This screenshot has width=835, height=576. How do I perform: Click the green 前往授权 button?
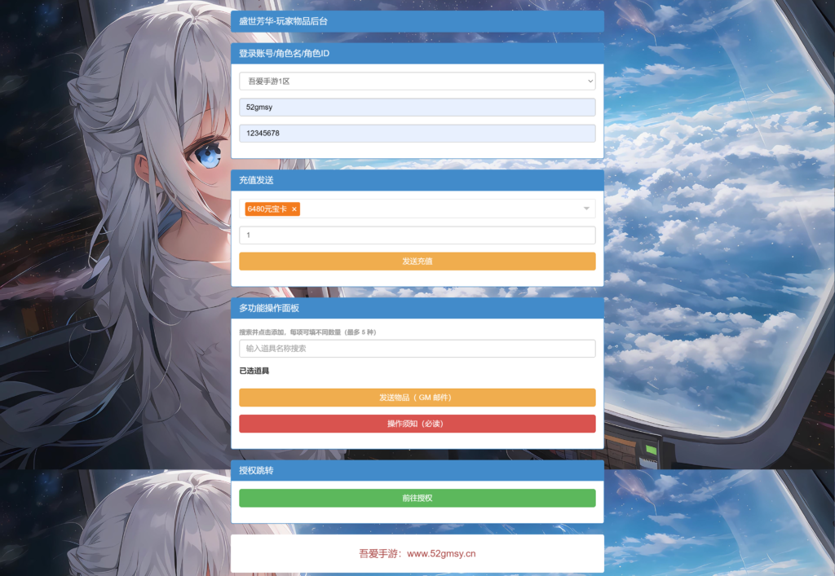[x=417, y=498]
